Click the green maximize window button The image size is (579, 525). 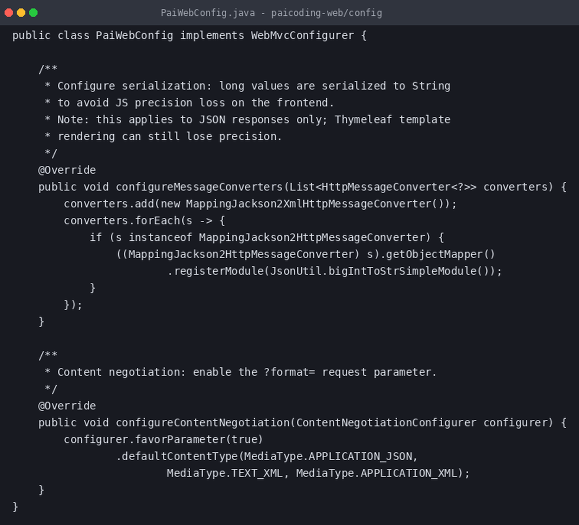tap(33, 13)
